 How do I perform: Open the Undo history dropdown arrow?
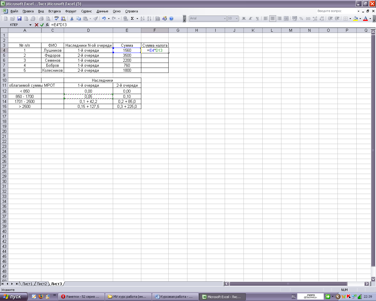(x=109, y=19)
